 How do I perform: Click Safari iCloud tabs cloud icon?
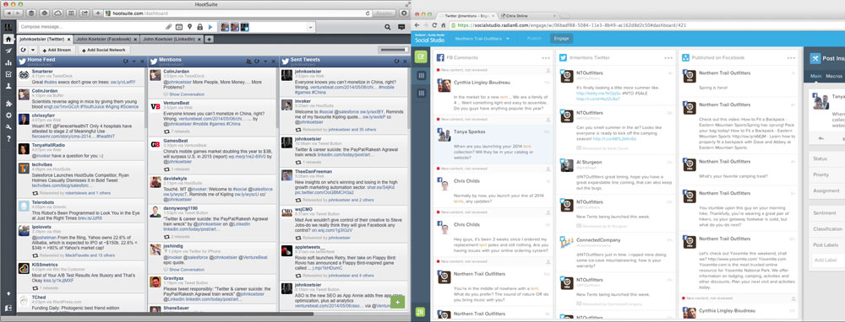57,13
